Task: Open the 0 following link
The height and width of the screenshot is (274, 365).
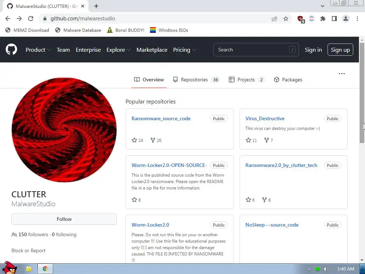Action: [64, 234]
